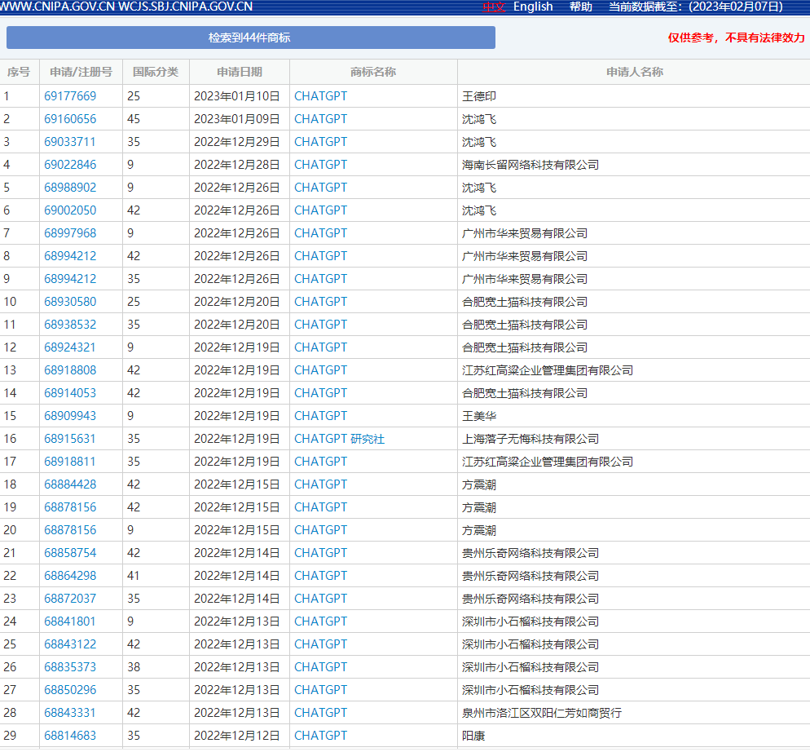Image resolution: width=810 pixels, height=752 pixels.
Task: Open registration number 69177669
Action: coord(70,96)
